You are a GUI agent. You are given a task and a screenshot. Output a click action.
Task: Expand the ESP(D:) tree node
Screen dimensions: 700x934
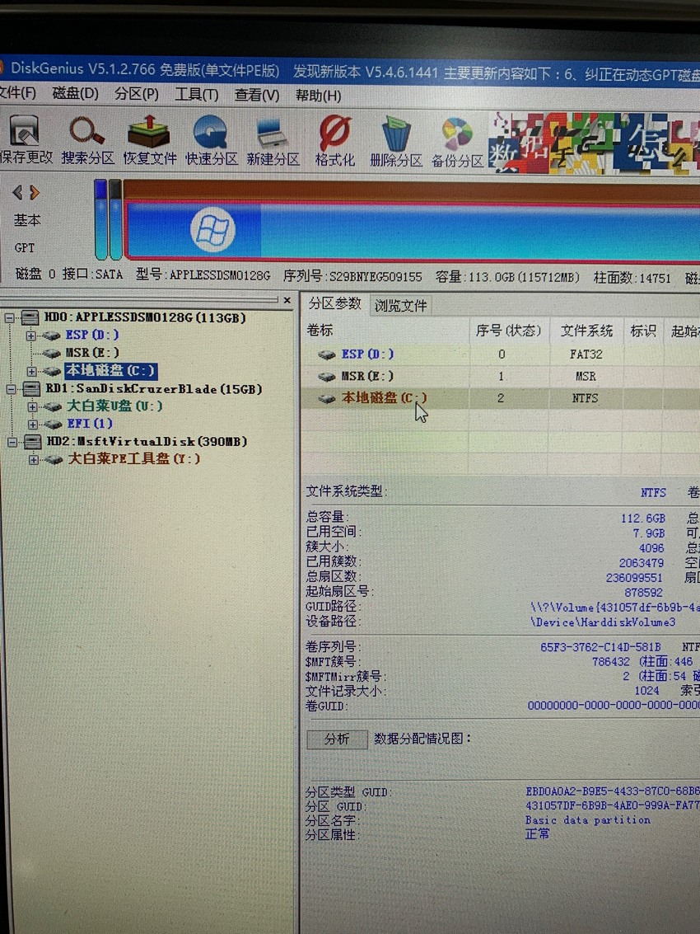tap(30, 336)
